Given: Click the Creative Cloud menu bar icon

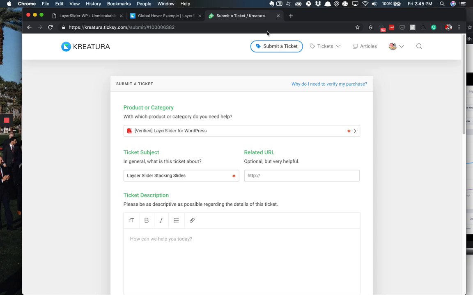Looking at the screenshot, I should tap(298, 4).
